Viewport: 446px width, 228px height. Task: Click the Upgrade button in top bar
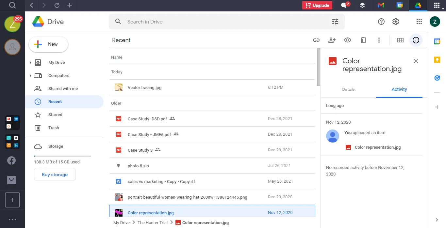(317, 5)
